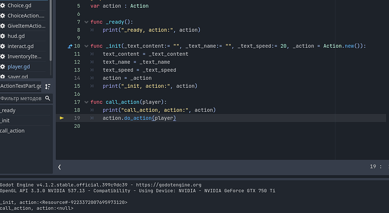Select player.gd script in list
The image size is (389, 213).
tap(19, 66)
